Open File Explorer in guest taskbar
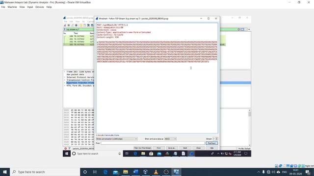This screenshot has width=314, height=176. click(143, 154)
